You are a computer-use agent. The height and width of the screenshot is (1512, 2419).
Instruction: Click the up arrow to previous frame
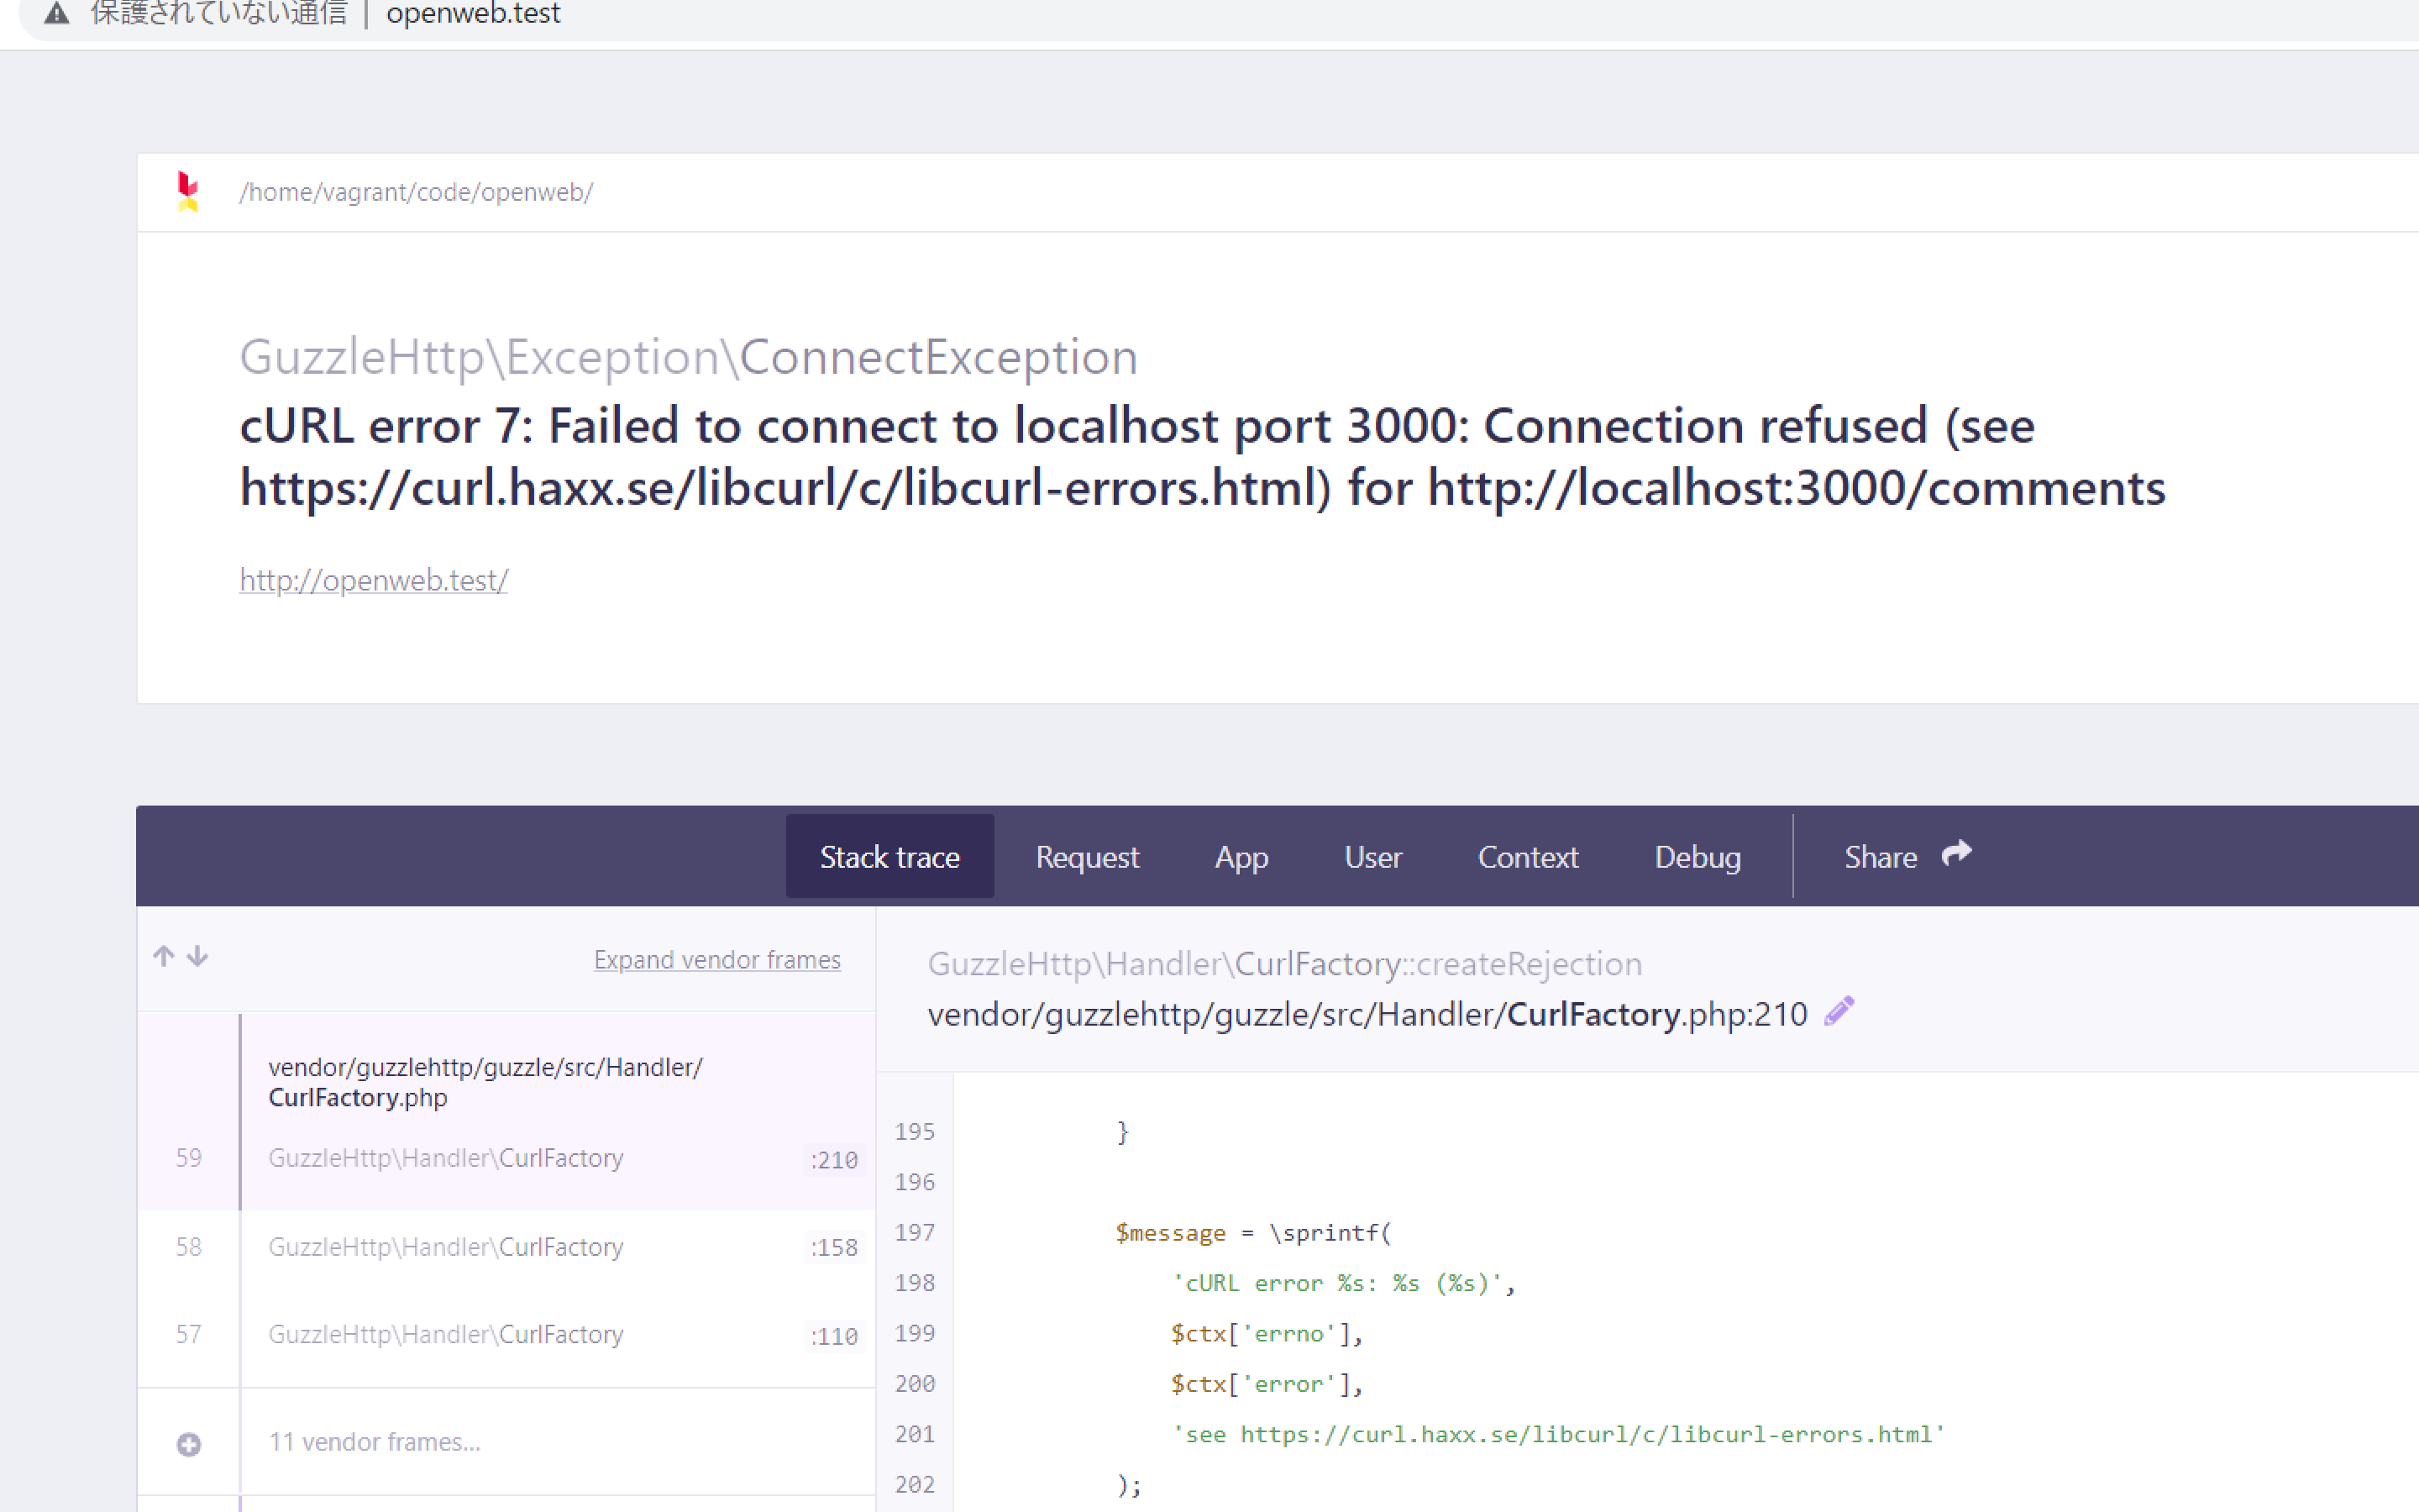(x=164, y=956)
